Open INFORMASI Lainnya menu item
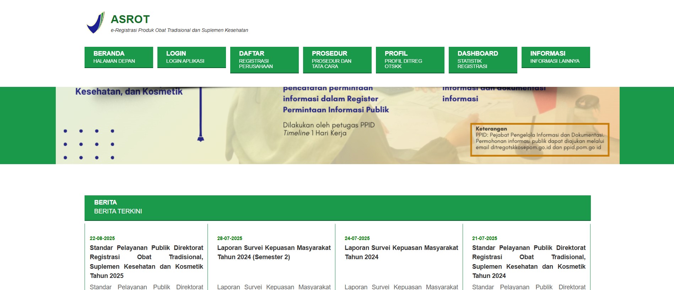This screenshot has height=290, width=674. [556, 57]
